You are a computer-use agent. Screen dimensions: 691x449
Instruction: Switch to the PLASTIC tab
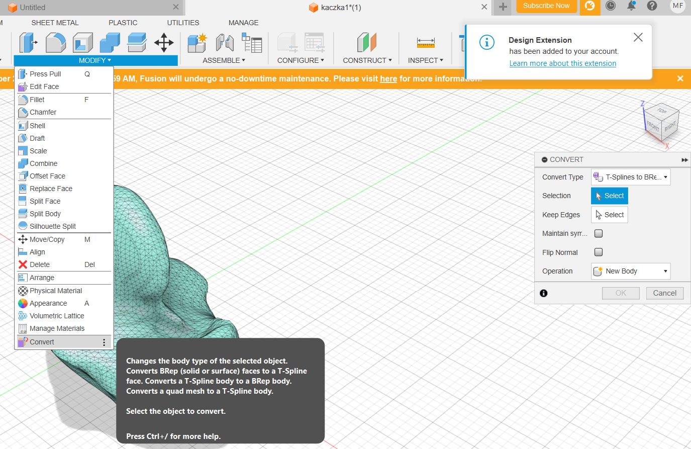point(123,23)
